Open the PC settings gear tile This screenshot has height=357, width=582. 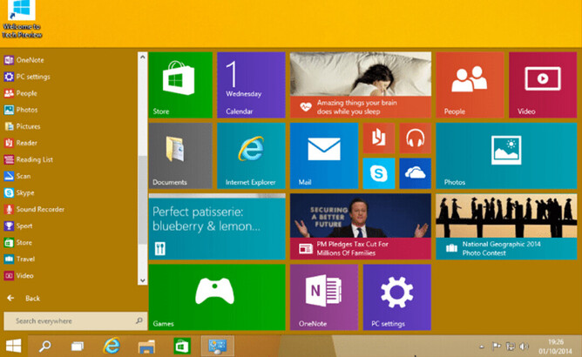click(x=396, y=298)
